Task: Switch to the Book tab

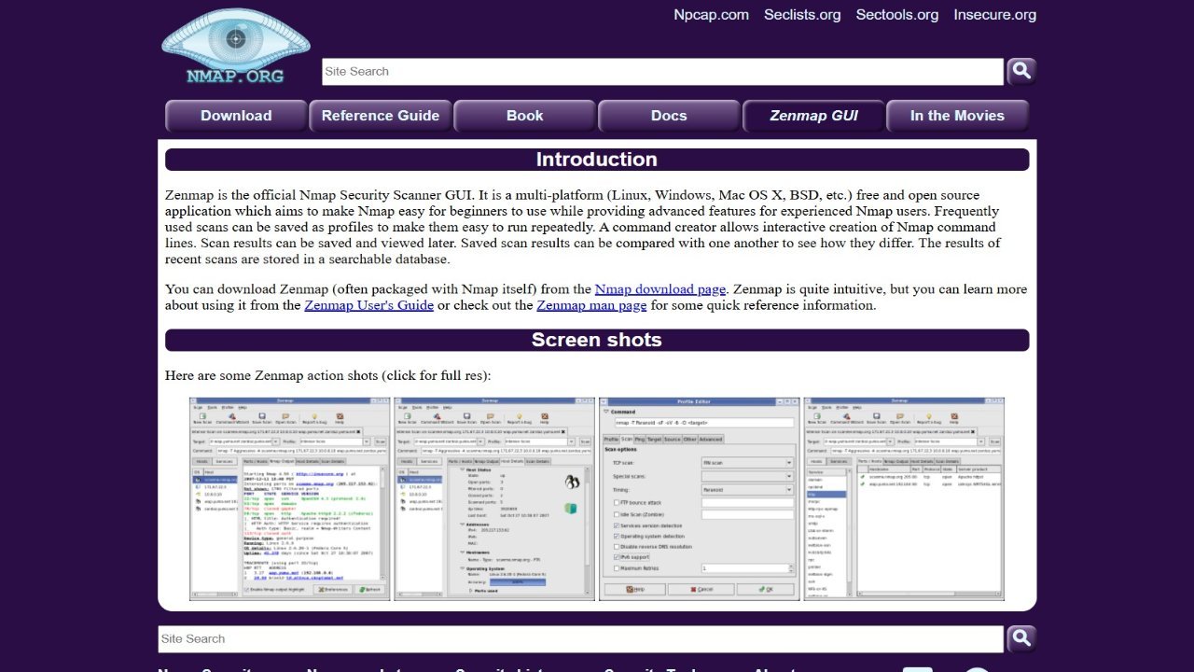Action: coord(524,116)
